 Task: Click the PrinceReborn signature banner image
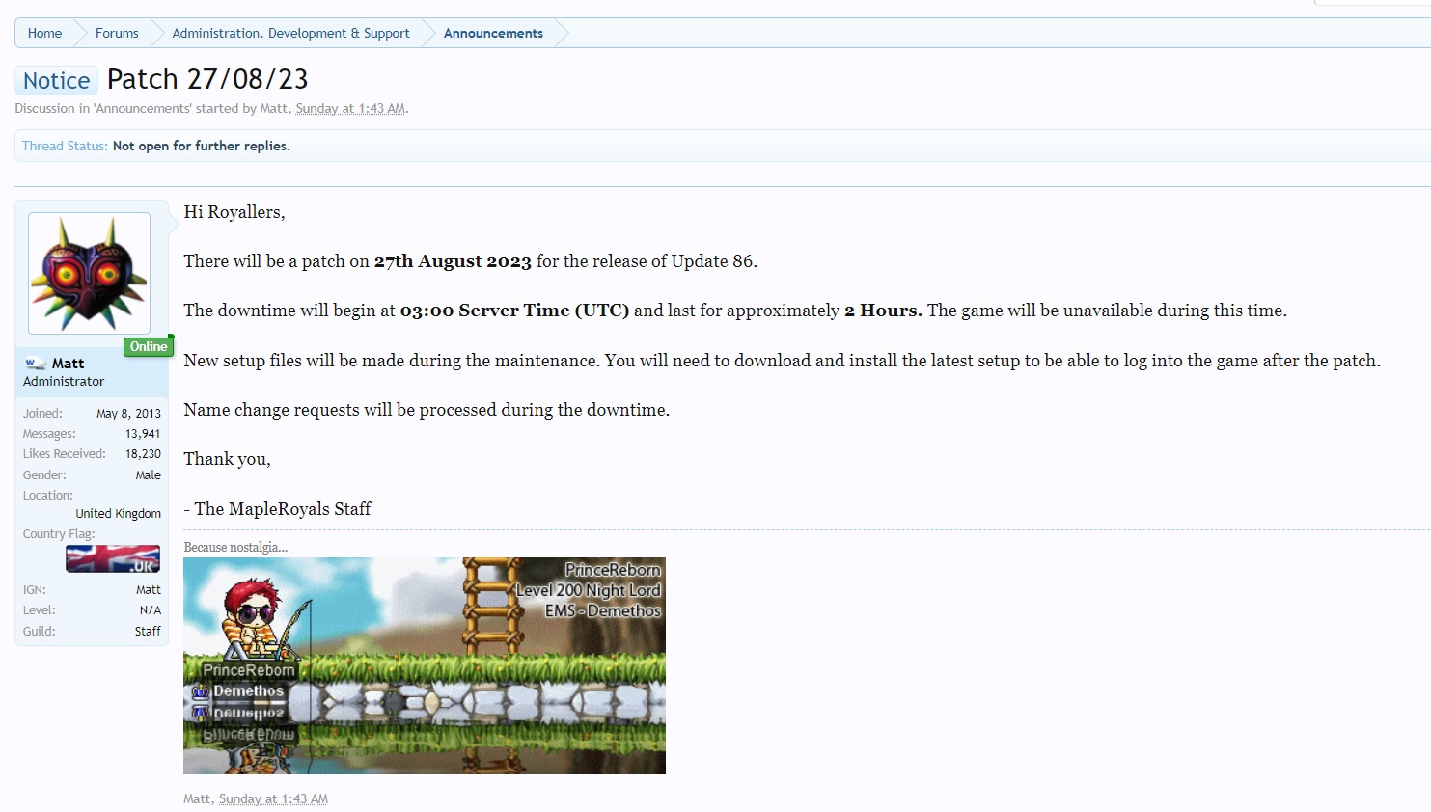(x=424, y=665)
